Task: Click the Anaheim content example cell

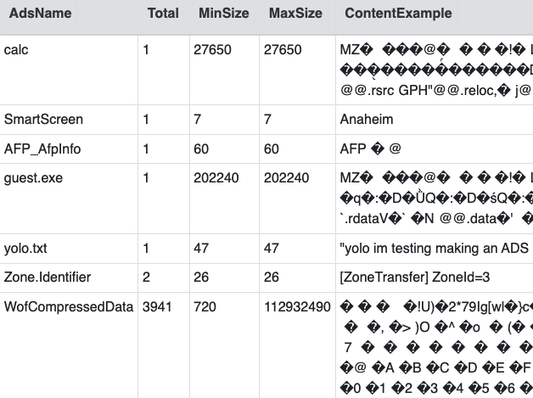Action: pyautogui.click(x=367, y=120)
